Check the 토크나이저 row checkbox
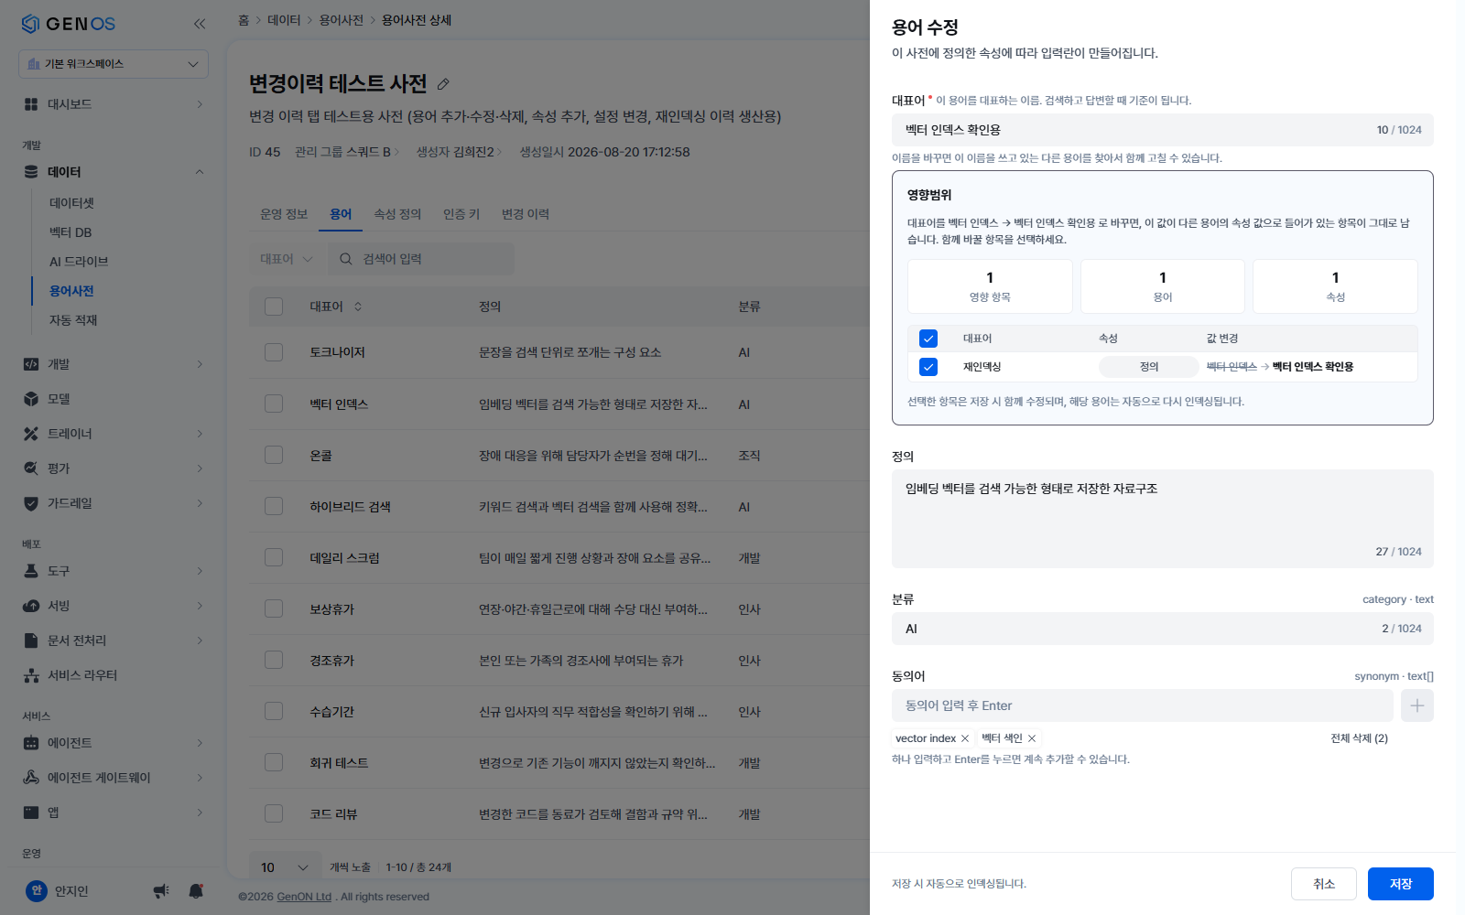The image size is (1465, 915). tap(274, 352)
